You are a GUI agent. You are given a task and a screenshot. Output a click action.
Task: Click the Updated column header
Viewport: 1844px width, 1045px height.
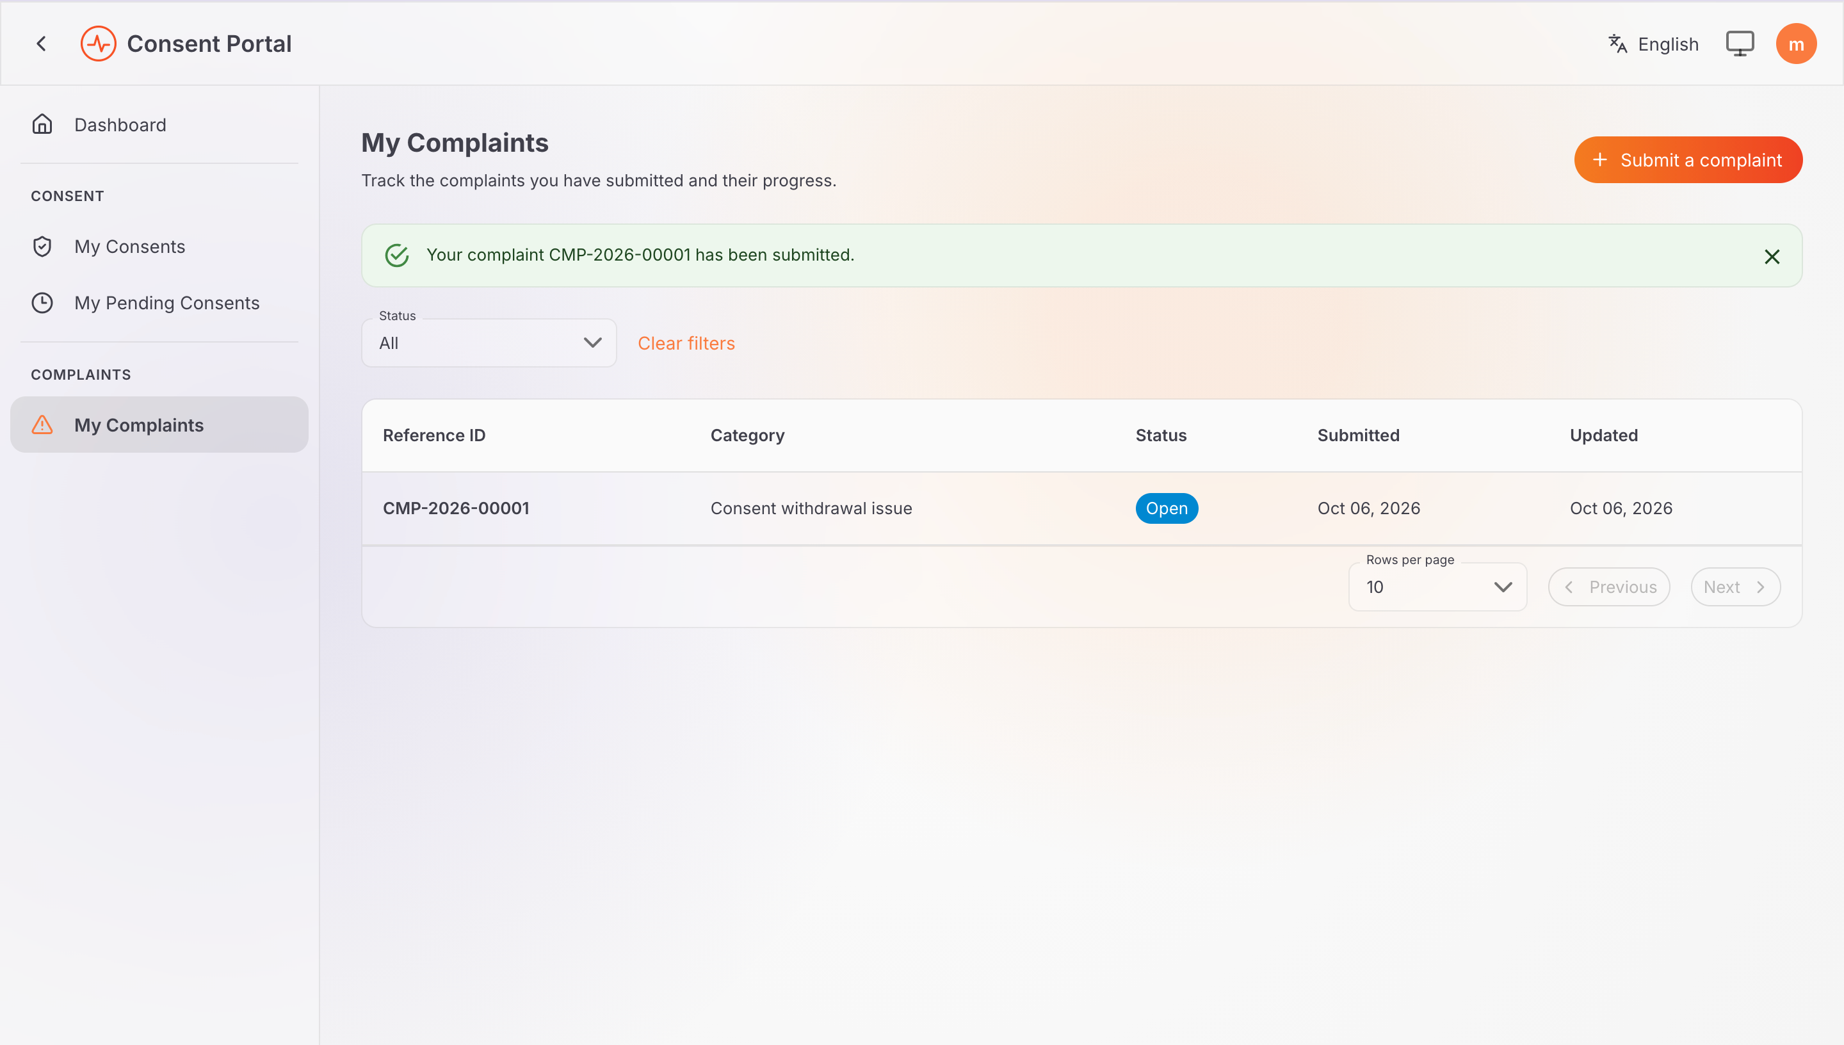click(1604, 435)
